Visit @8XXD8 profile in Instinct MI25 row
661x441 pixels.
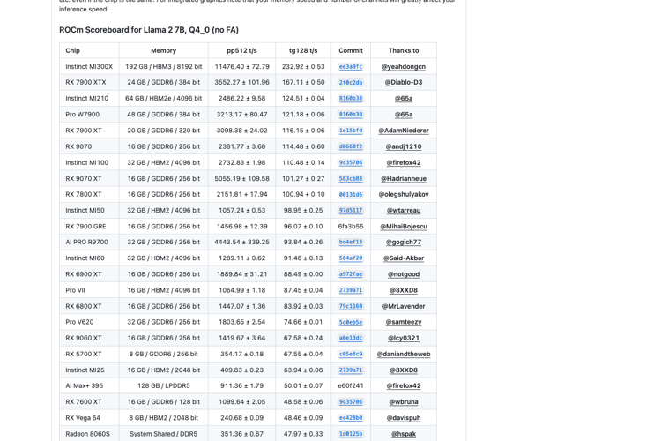tap(404, 370)
